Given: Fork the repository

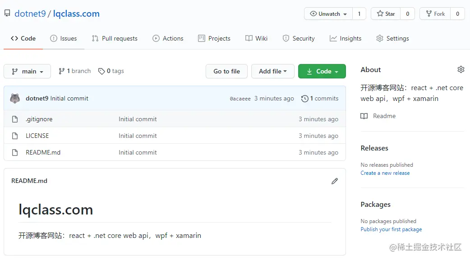Looking at the screenshot, I should coord(435,14).
